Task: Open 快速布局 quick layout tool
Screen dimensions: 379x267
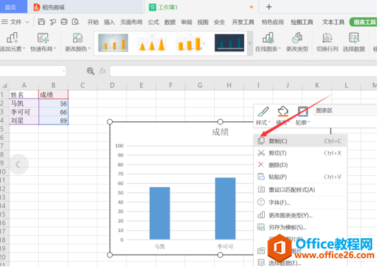Action: pyautogui.click(x=43, y=42)
